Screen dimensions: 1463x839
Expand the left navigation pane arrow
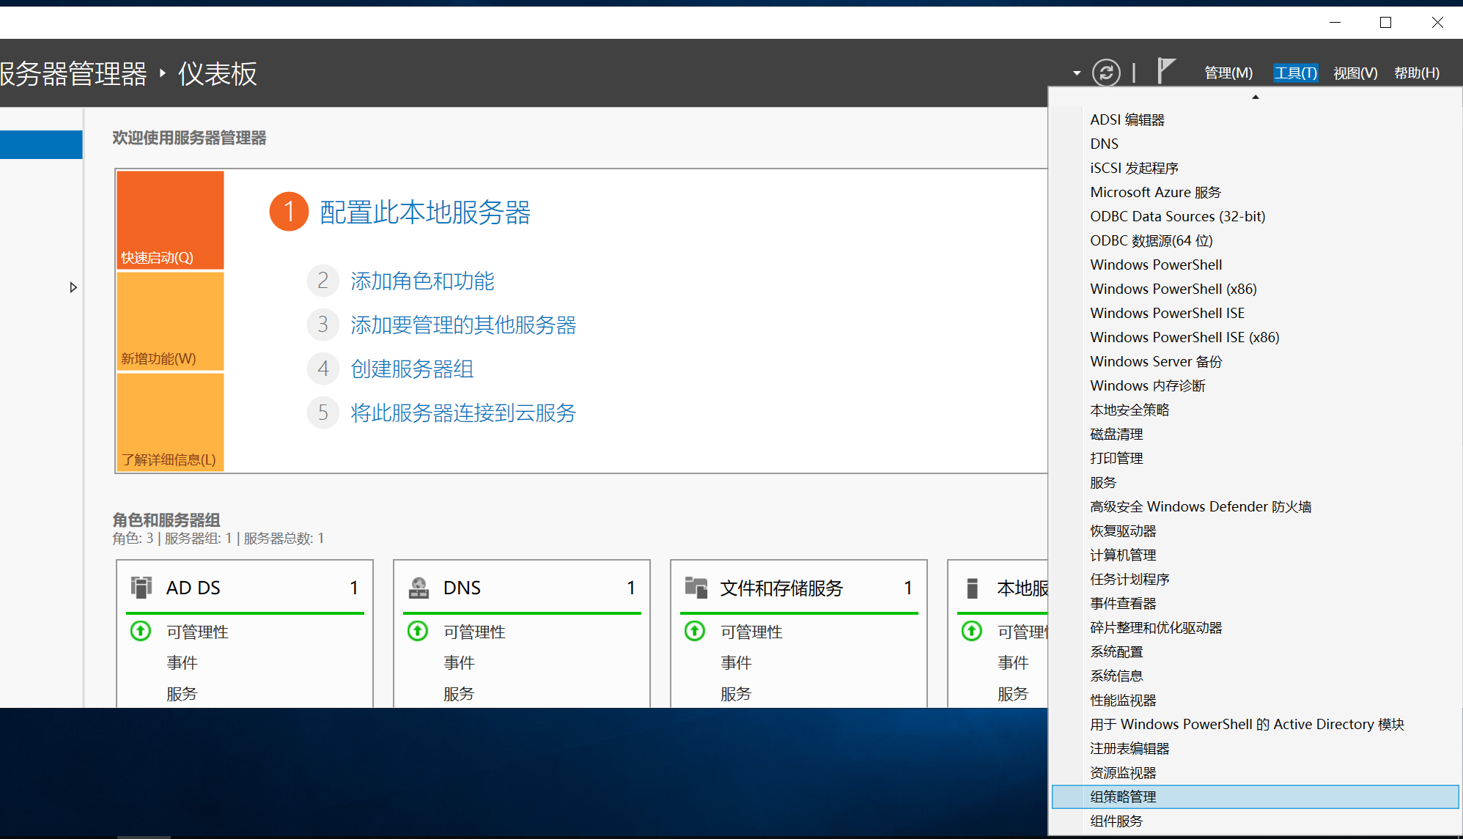[73, 287]
